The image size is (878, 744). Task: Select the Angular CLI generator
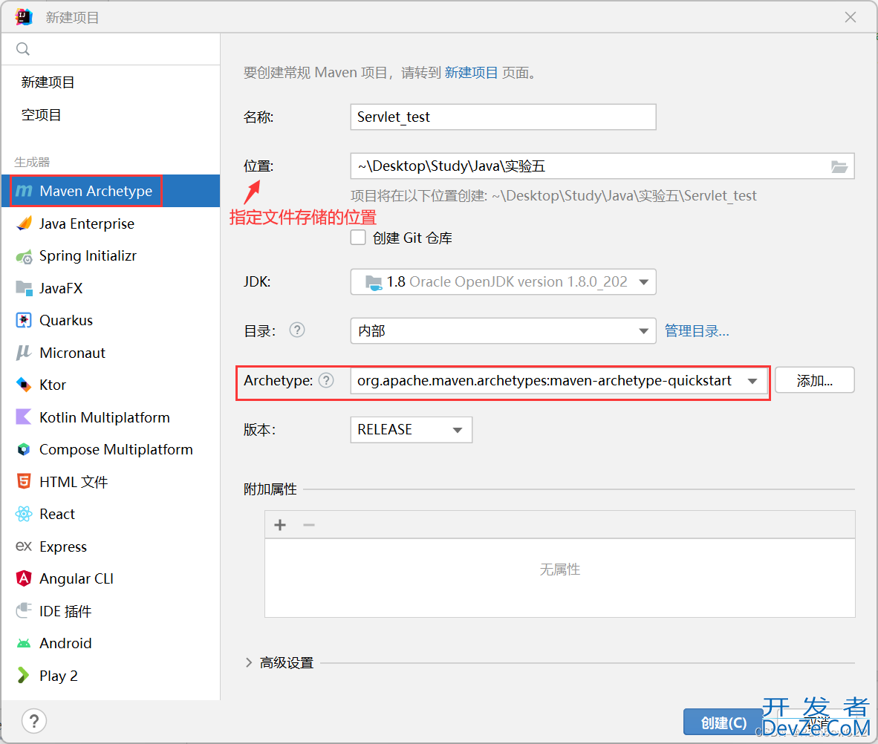[x=111, y=578]
